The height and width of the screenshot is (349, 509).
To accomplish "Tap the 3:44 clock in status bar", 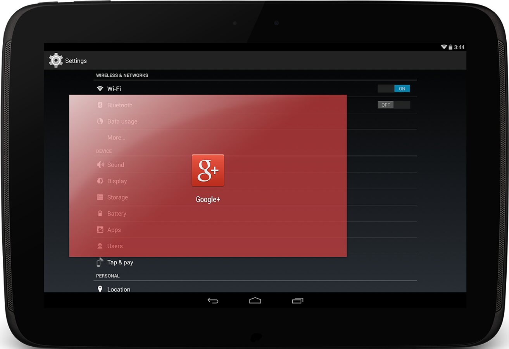I will tap(459, 47).
